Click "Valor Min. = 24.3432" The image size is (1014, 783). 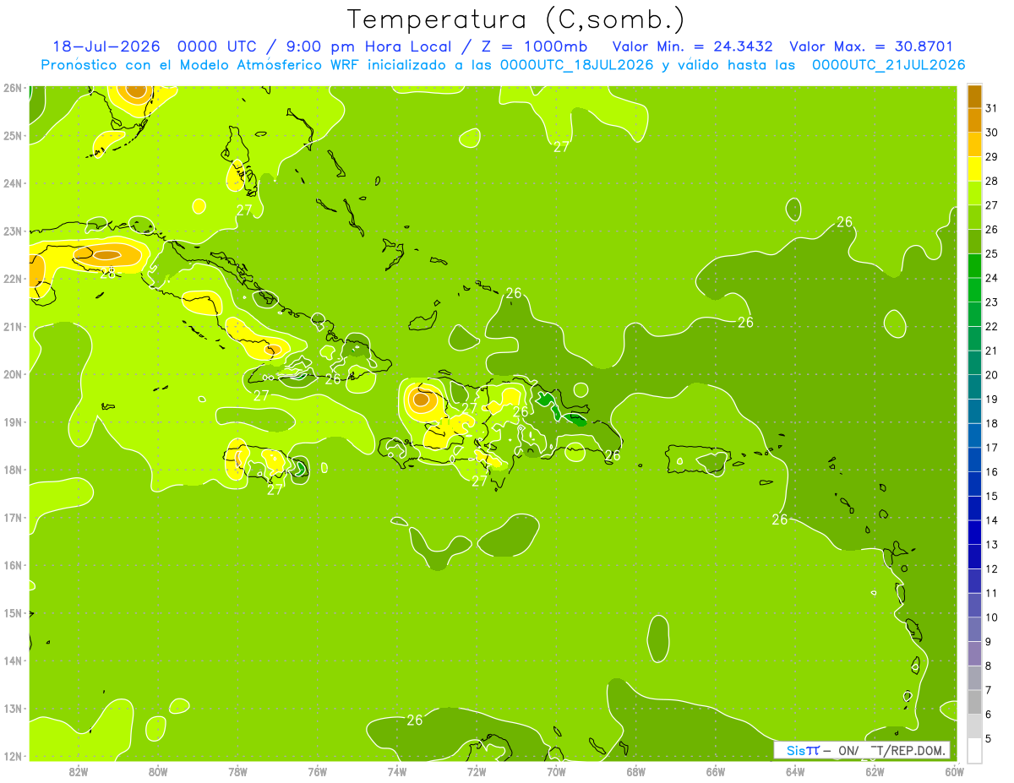(692, 46)
